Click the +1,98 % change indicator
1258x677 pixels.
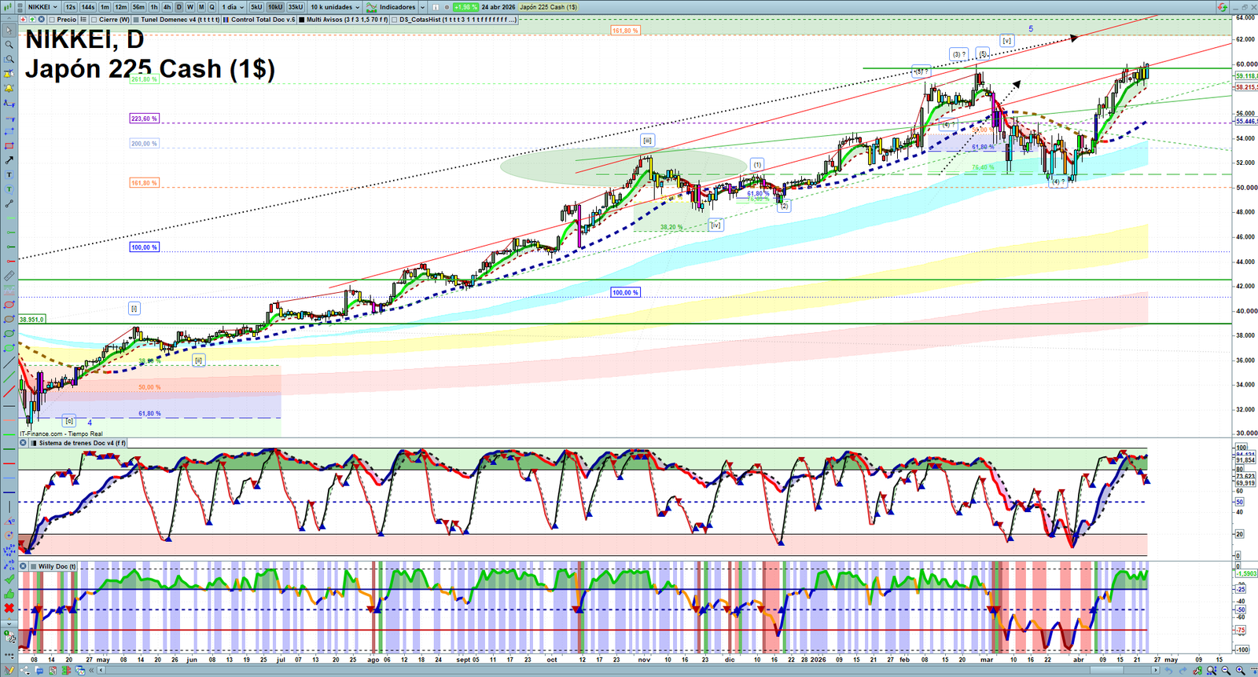click(466, 7)
